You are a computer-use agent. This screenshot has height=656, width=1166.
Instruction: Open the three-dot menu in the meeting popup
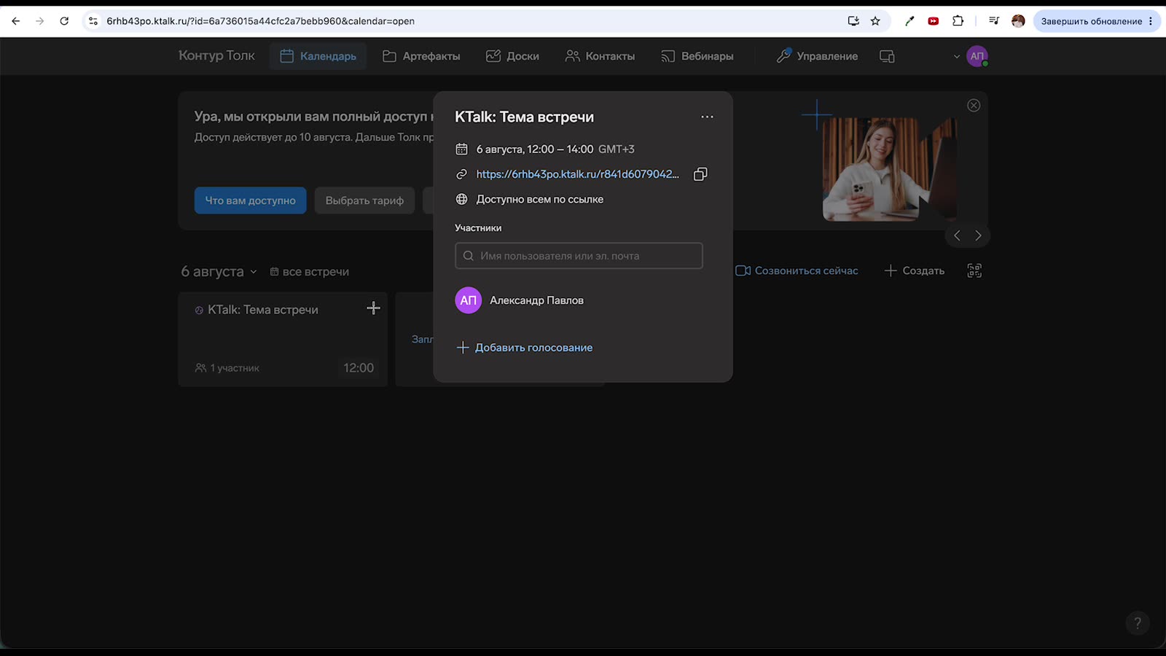pyautogui.click(x=707, y=117)
